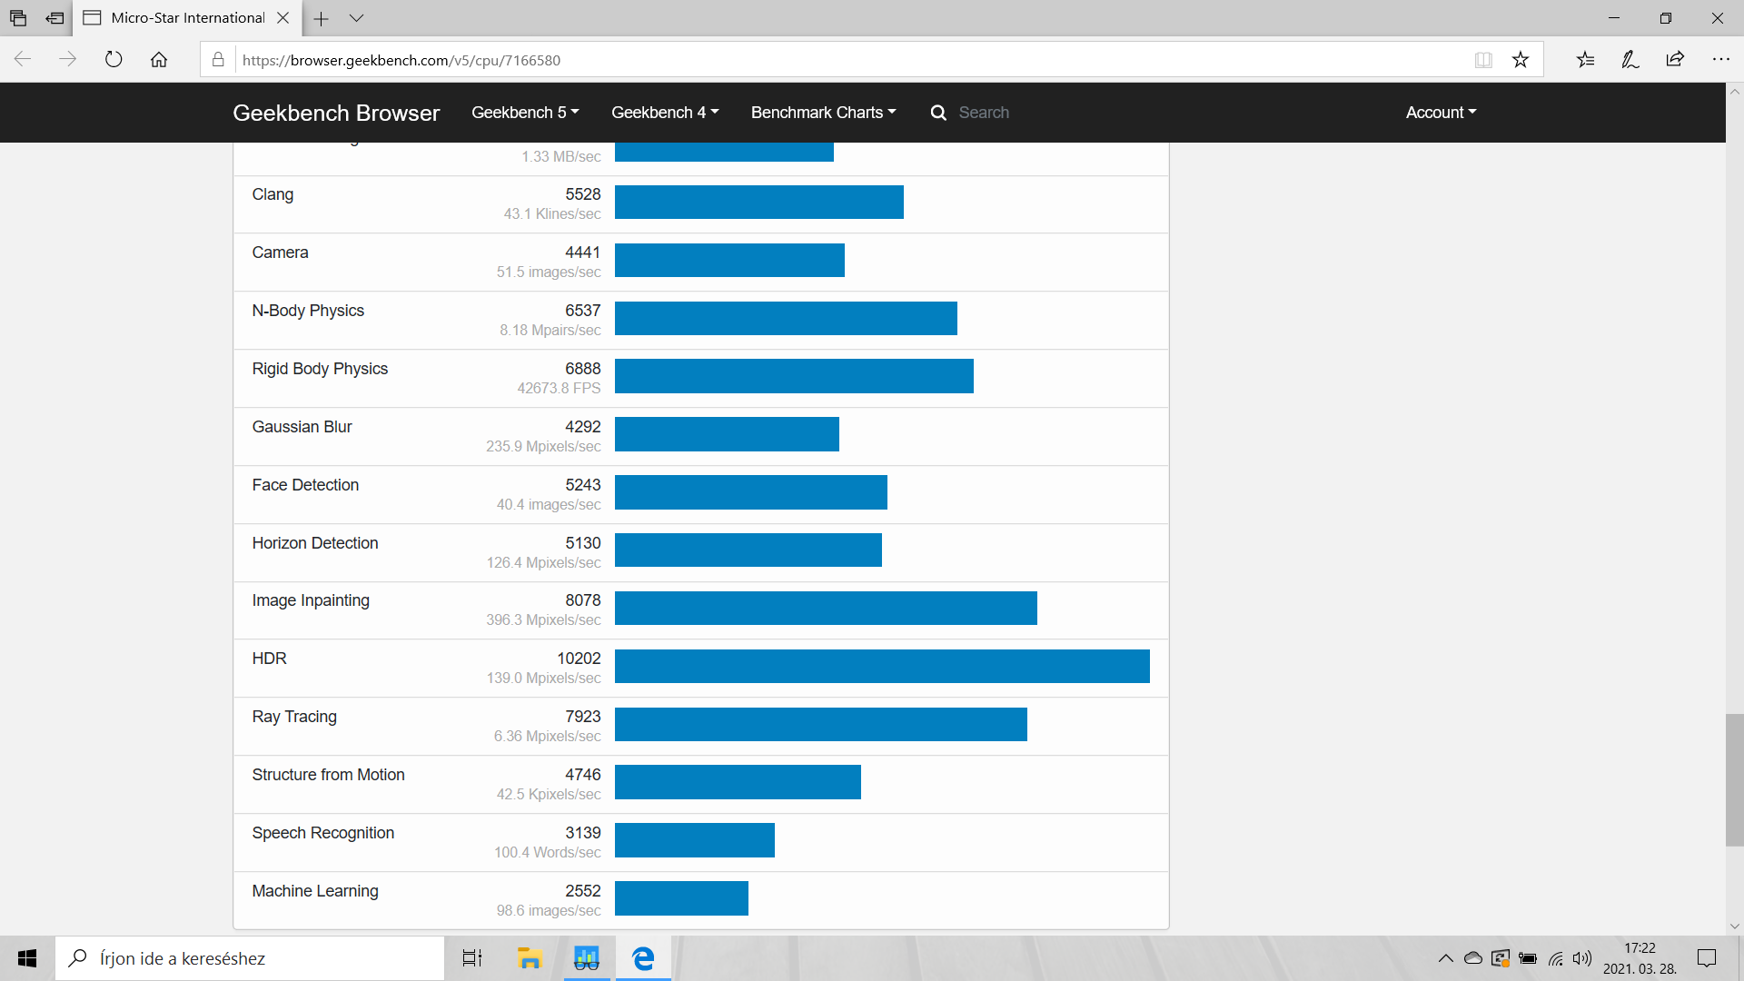Add page to favorites star icon
This screenshot has width=1744, height=981.
click(x=1521, y=60)
